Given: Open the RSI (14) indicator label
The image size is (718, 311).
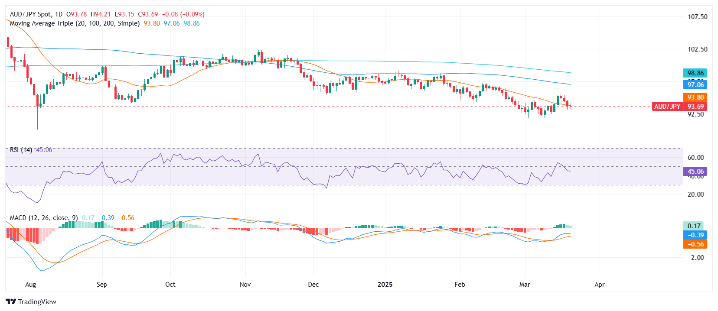Looking at the screenshot, I should 21,150.
